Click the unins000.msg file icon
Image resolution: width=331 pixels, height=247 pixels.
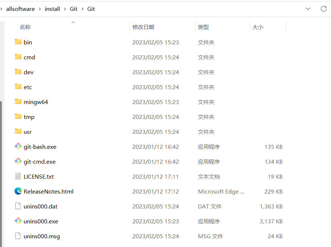coord(18,236)
